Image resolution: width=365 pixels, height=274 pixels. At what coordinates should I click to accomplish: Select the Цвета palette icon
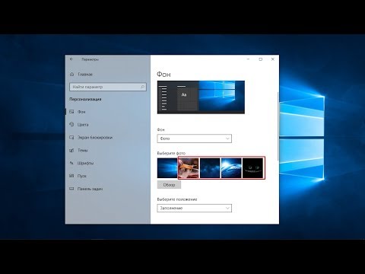pyautogui.click(x=71, y=125)
